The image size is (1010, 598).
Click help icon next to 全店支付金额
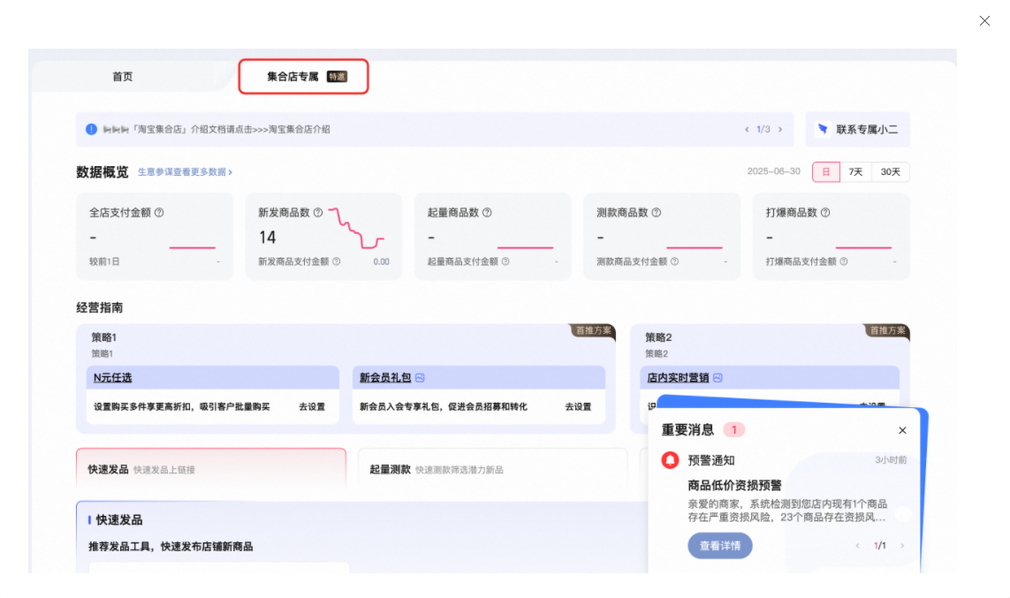(159, 212)
